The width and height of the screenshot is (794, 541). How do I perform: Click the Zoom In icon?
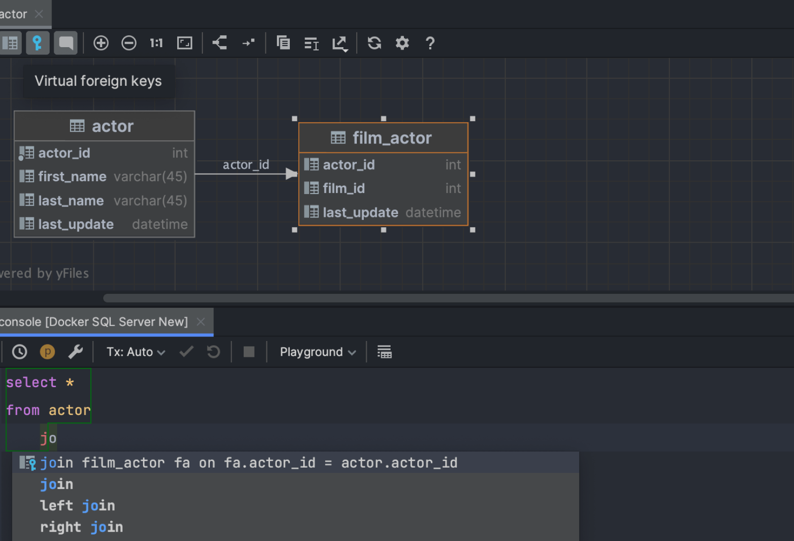click(101, 43)
